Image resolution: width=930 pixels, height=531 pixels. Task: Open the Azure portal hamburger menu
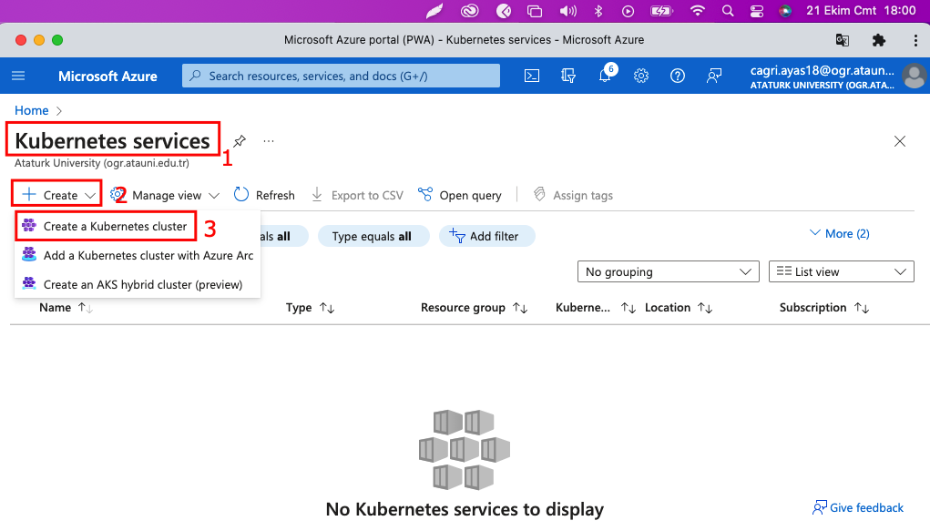pos(18,77)
